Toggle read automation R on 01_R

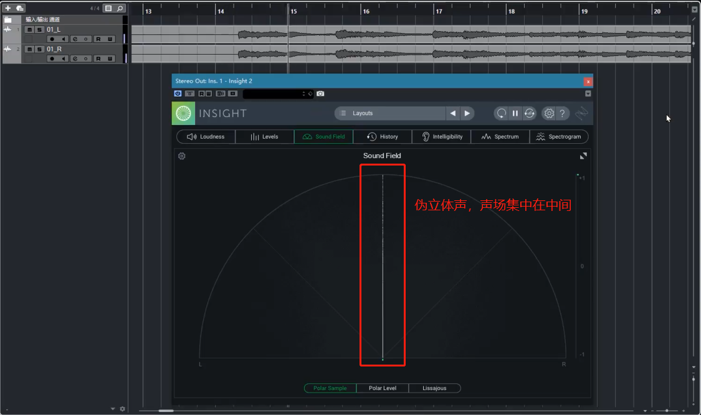point(98,58)
